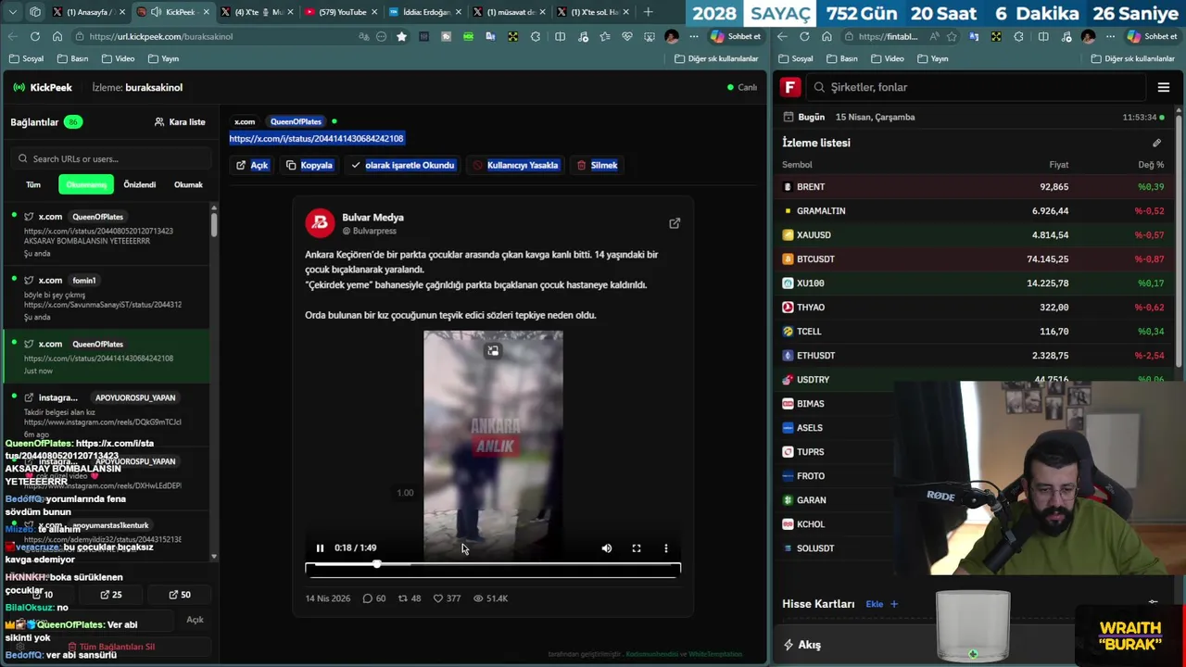Open Video bookmarks folder in left window

coord(118,58)
